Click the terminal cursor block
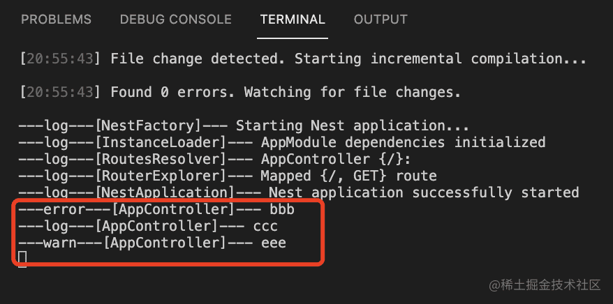 click(22, 259)
